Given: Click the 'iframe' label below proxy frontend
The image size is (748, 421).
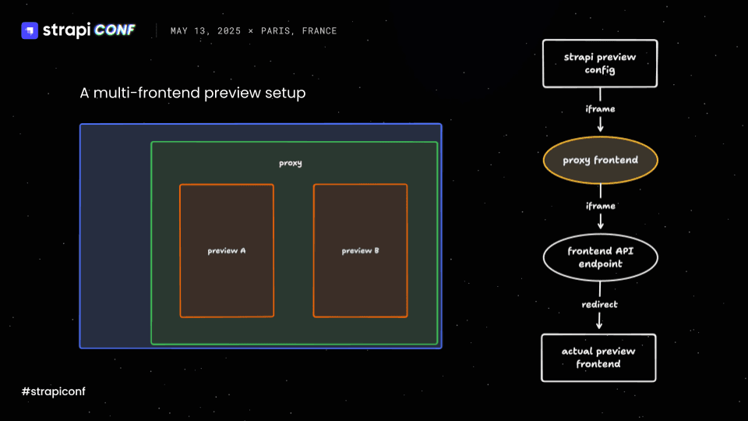Looking at the screenshot, I should [x=601, y=206].
